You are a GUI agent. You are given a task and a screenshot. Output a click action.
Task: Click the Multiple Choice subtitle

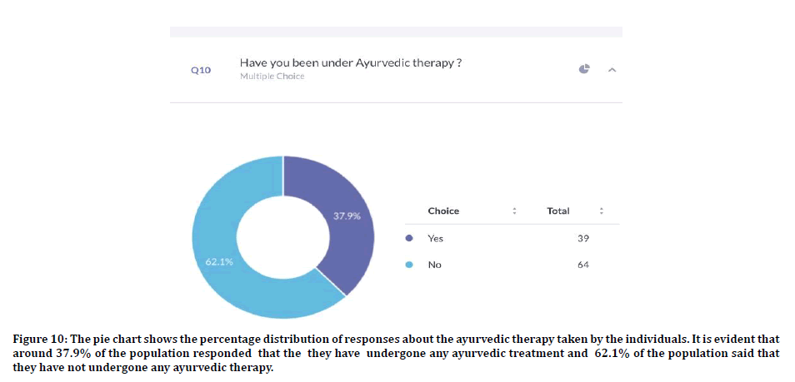[272, 77]
